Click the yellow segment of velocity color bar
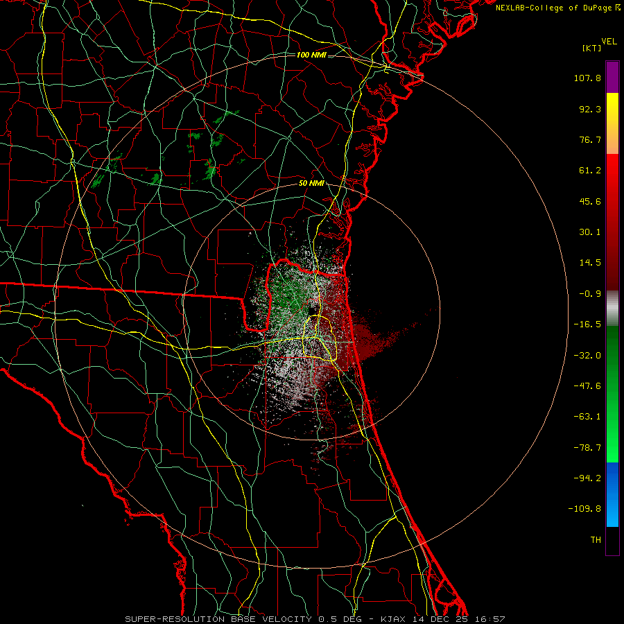 (612, 123)
